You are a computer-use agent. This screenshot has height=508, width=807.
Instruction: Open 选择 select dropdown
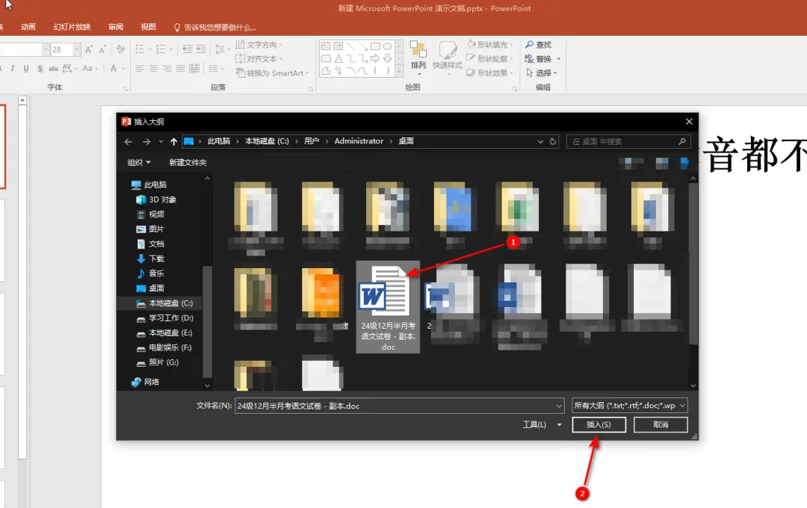pyautogui.click(x=542, y=73)
